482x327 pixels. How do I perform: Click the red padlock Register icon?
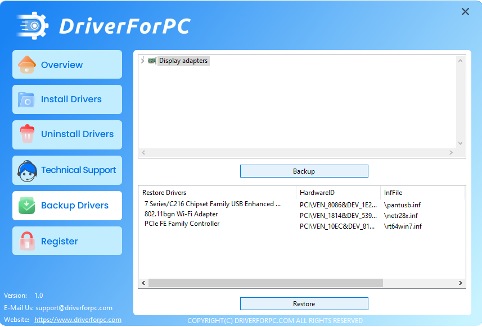(27, 240)
